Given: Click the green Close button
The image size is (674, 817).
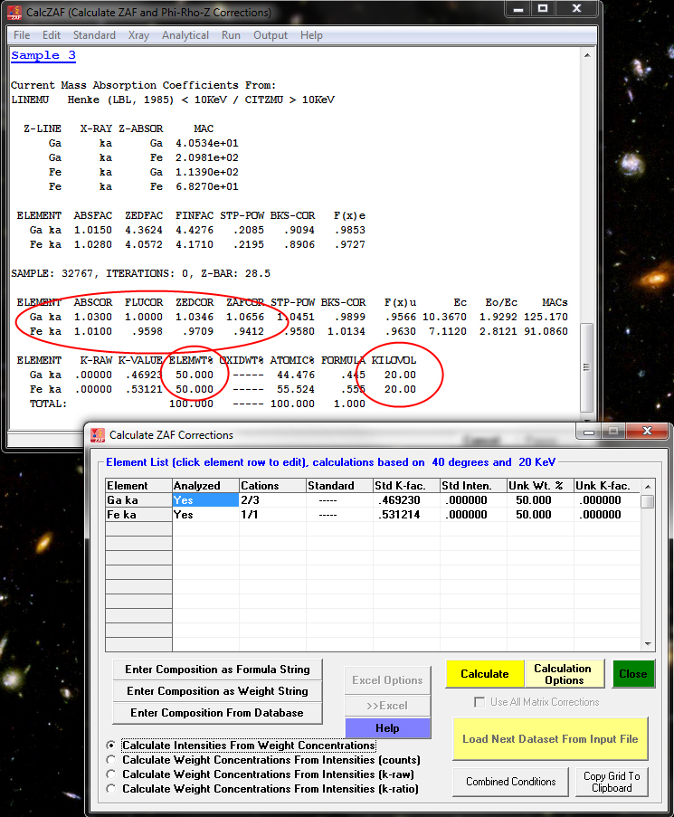Looking at the screenshot, I should (633, 674).
